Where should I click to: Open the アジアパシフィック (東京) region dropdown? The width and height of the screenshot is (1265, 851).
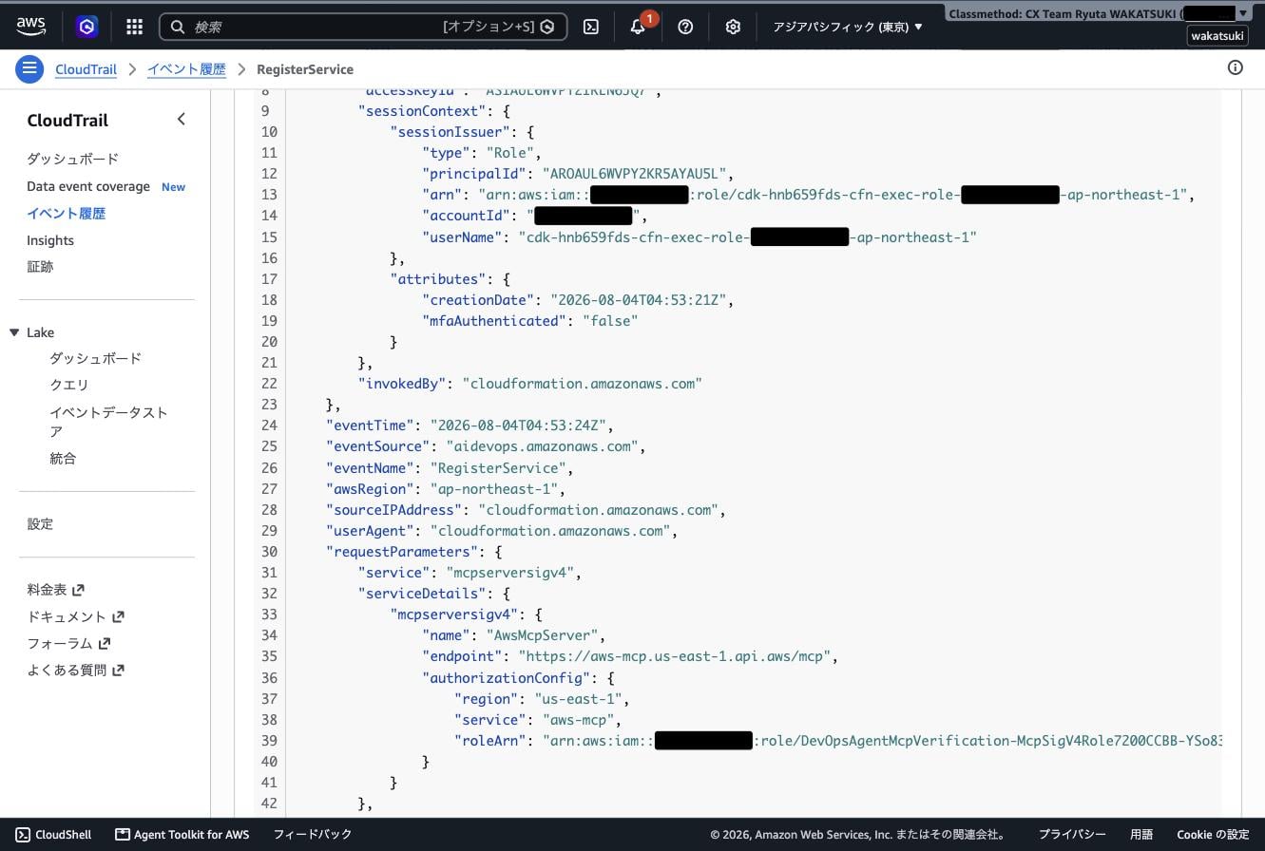[x=848, y=27]
